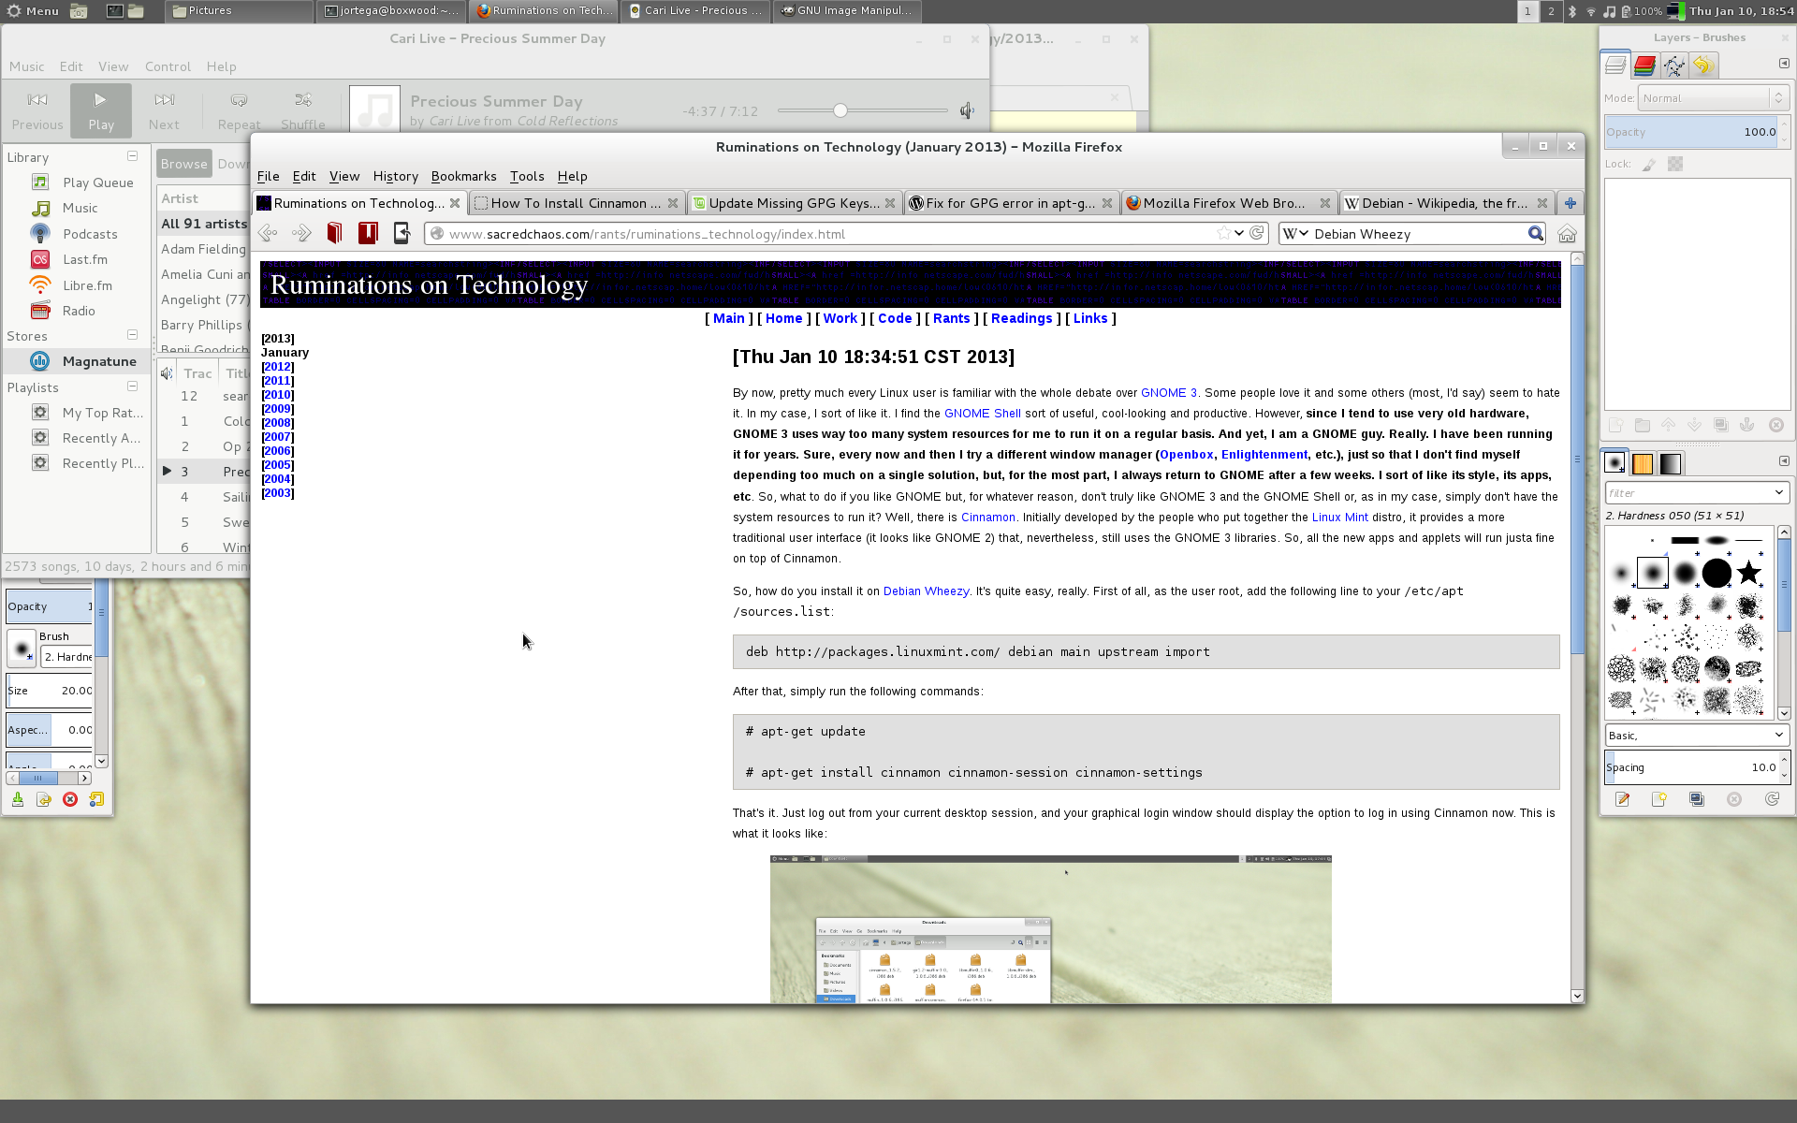The height and width of the screenshot is (1123, 1797).
Task: Open the layer Mode dropdown showing Normal
Action: pyautogui.click(x=1714, y=98)
